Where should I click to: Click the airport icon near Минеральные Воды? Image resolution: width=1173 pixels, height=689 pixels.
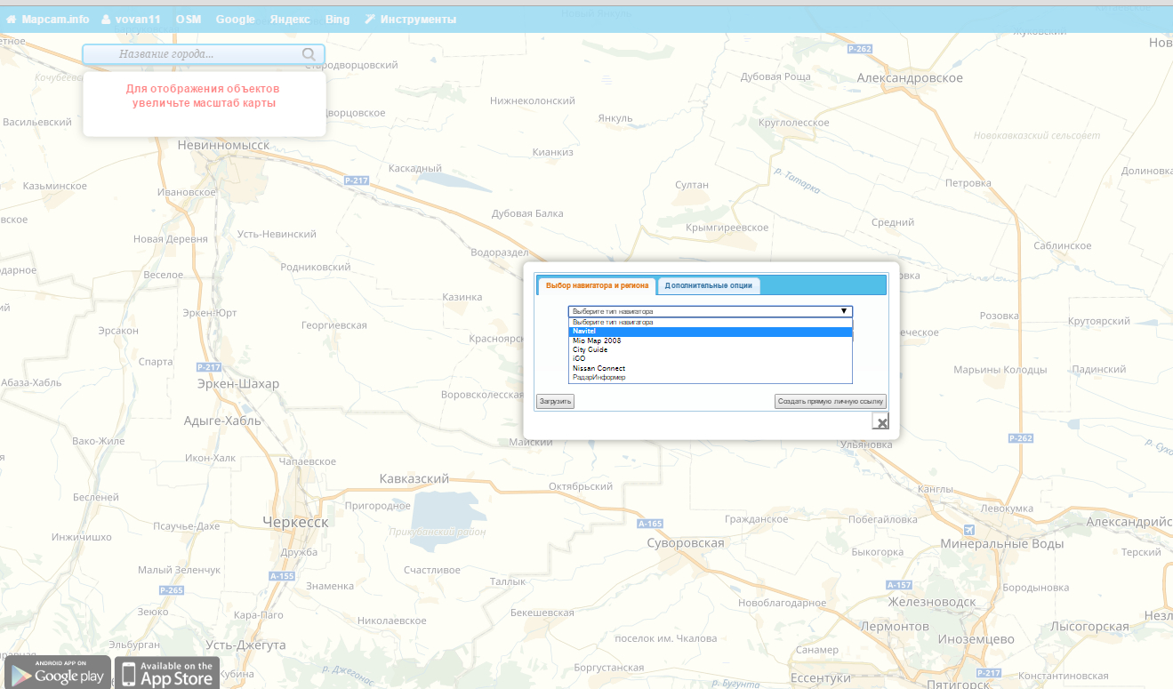(x=968, y=531)
